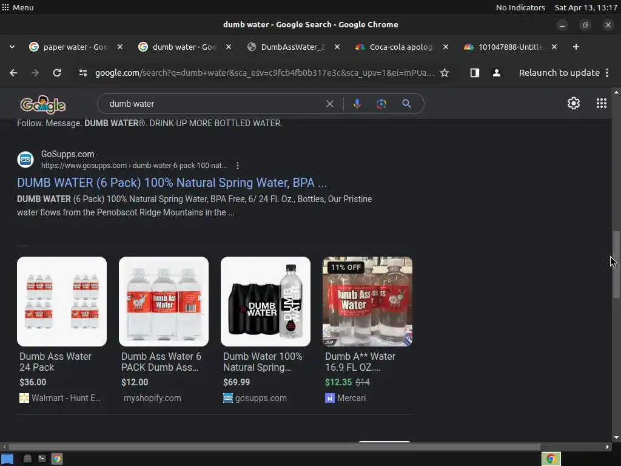Clear the search box with X
The width and height of the screenshot is (621, 466).
pos(329,104)
